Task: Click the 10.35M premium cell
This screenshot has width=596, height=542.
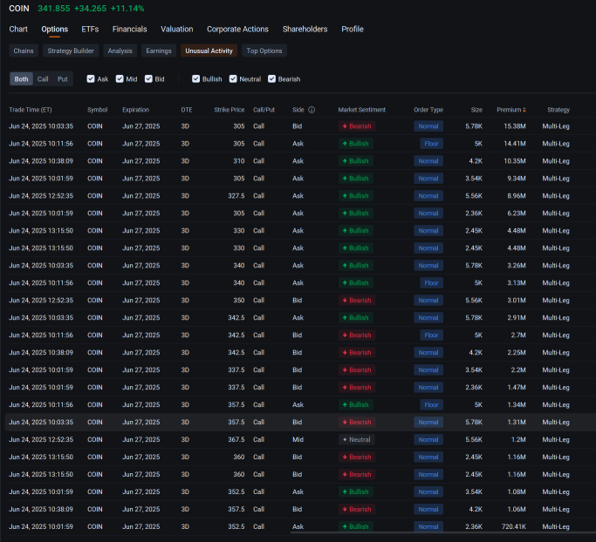Action: click(x=515, y=161)
